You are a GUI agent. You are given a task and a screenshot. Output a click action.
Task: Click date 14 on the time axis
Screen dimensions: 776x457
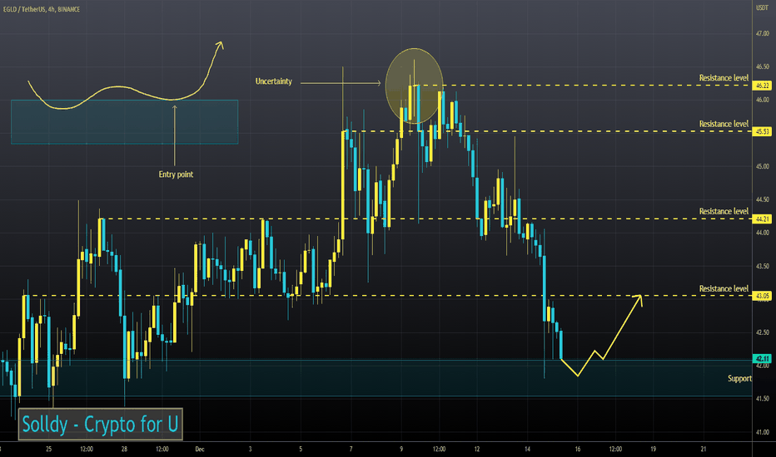coord(528,449)
